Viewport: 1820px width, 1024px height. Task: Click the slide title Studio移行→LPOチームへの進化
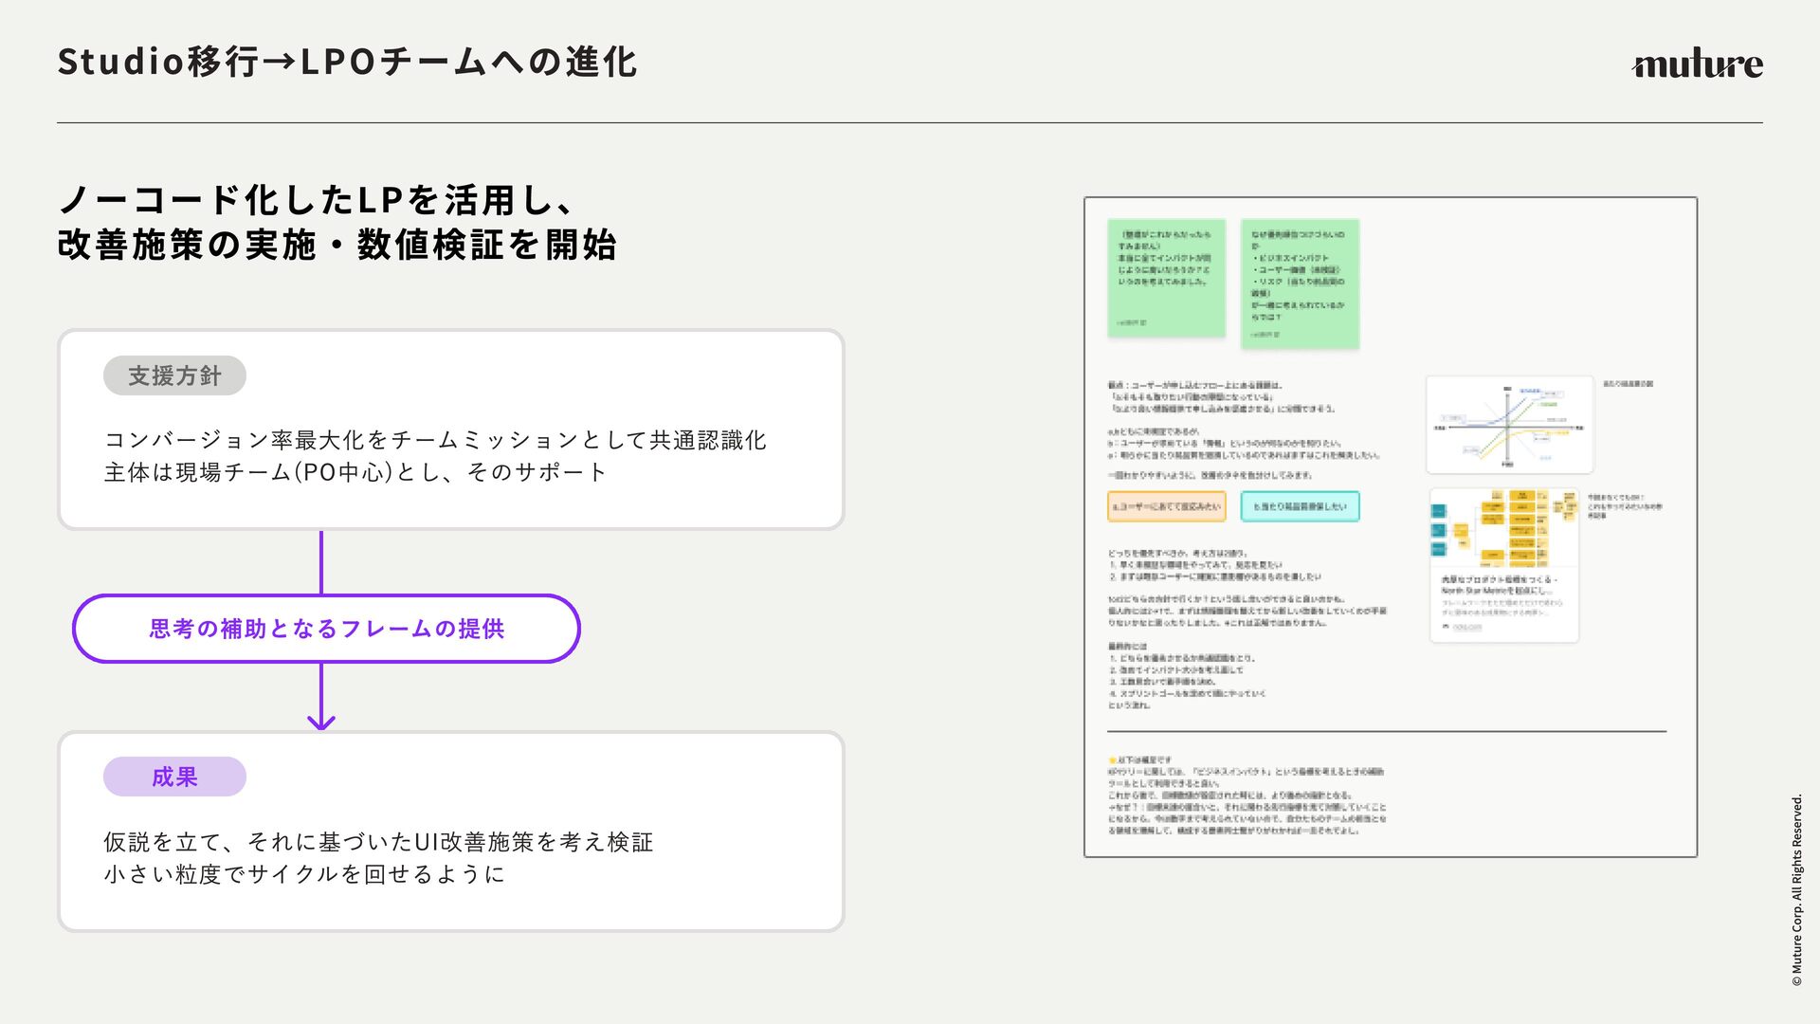[347, 63]
